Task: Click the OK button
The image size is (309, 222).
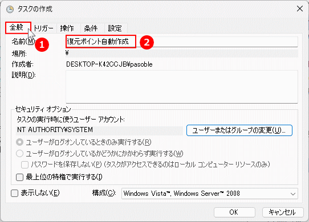Action: (x=234, y=212)
